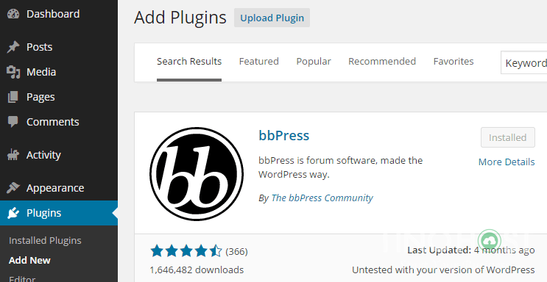Click the bbPress plugin title link
The width and height of the screenshot is (547, 282).
(x=284, y=135)
